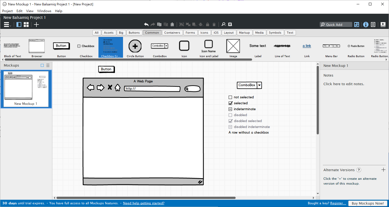Screen dimensions: 389x207
Task: Select the Button control on canvas
Action: tap(106, 69)
